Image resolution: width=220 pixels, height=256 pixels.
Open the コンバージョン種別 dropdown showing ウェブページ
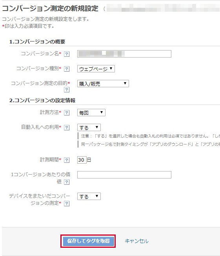coord(96,69)
